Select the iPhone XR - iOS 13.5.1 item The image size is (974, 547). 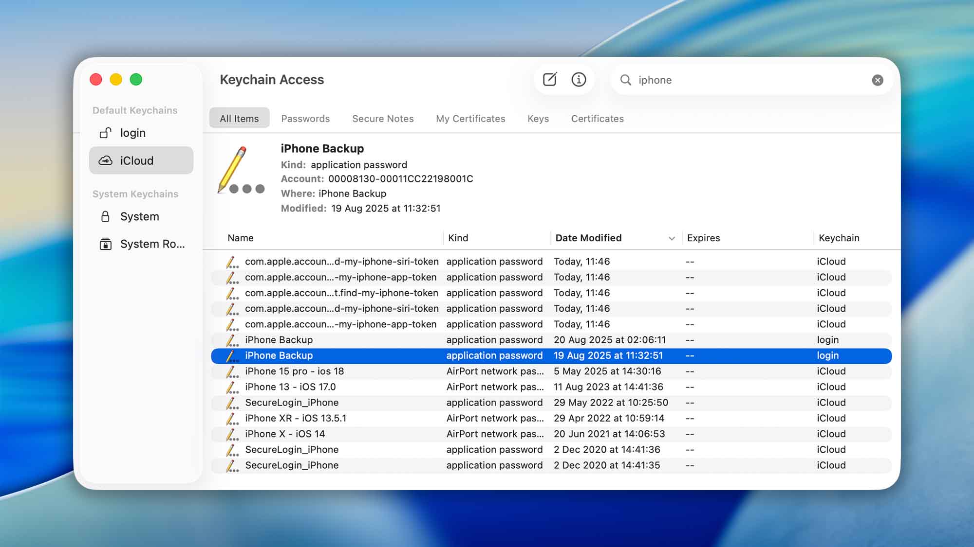[551, 419]
